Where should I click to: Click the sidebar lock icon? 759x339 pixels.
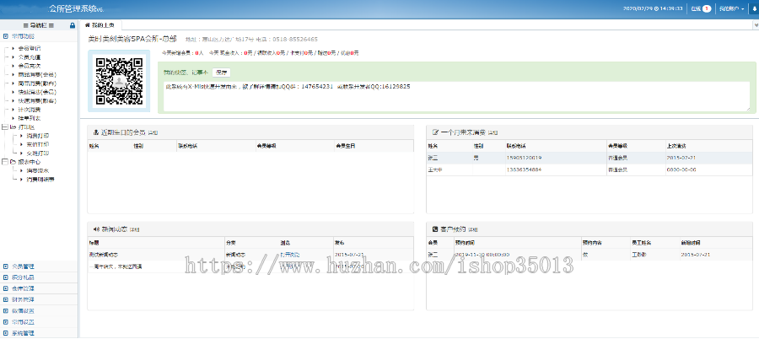pos(73,25)
